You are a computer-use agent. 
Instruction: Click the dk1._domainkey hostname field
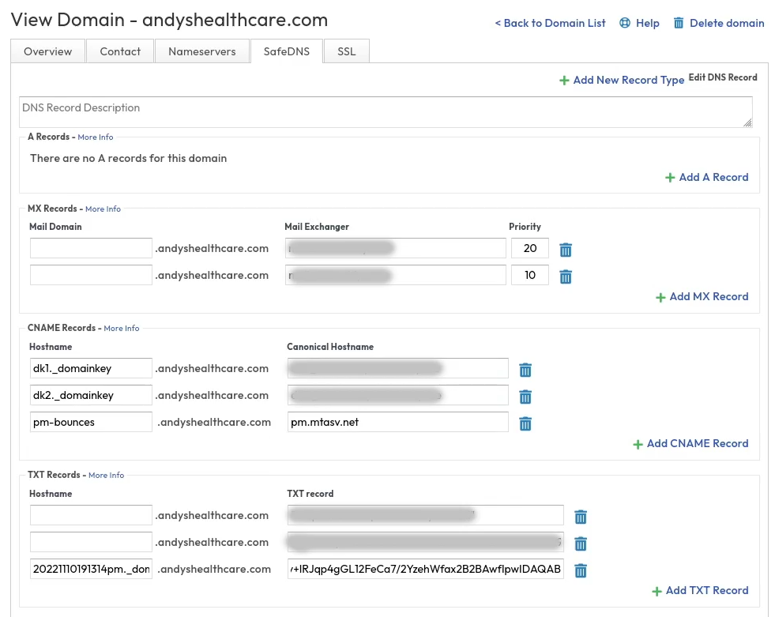(91, 368)
